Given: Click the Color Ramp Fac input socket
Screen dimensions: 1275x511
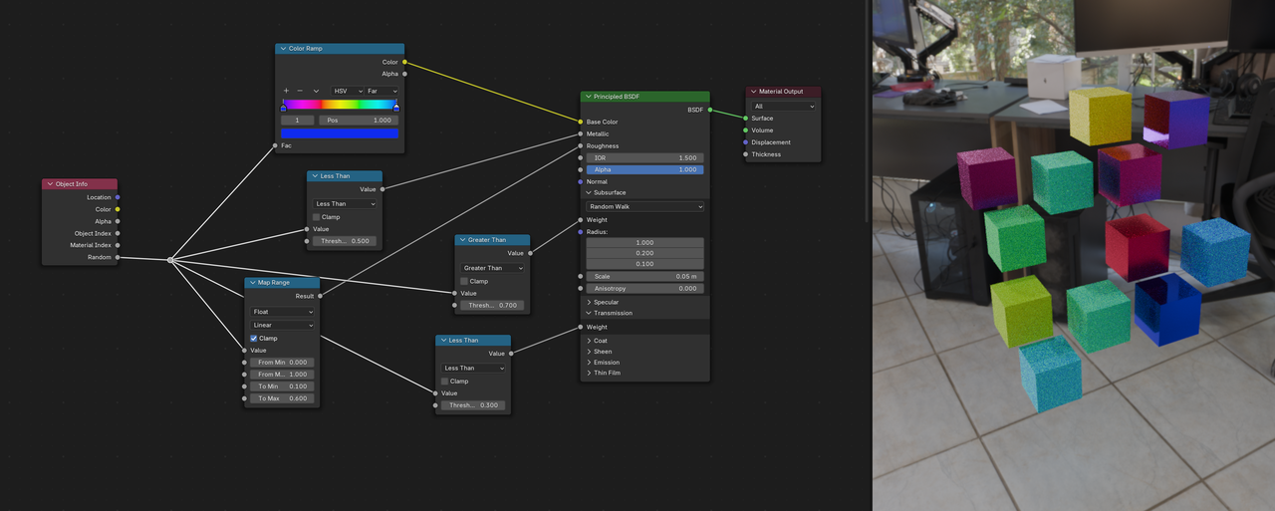Looking at the screenshot, I should coord(276,145).
